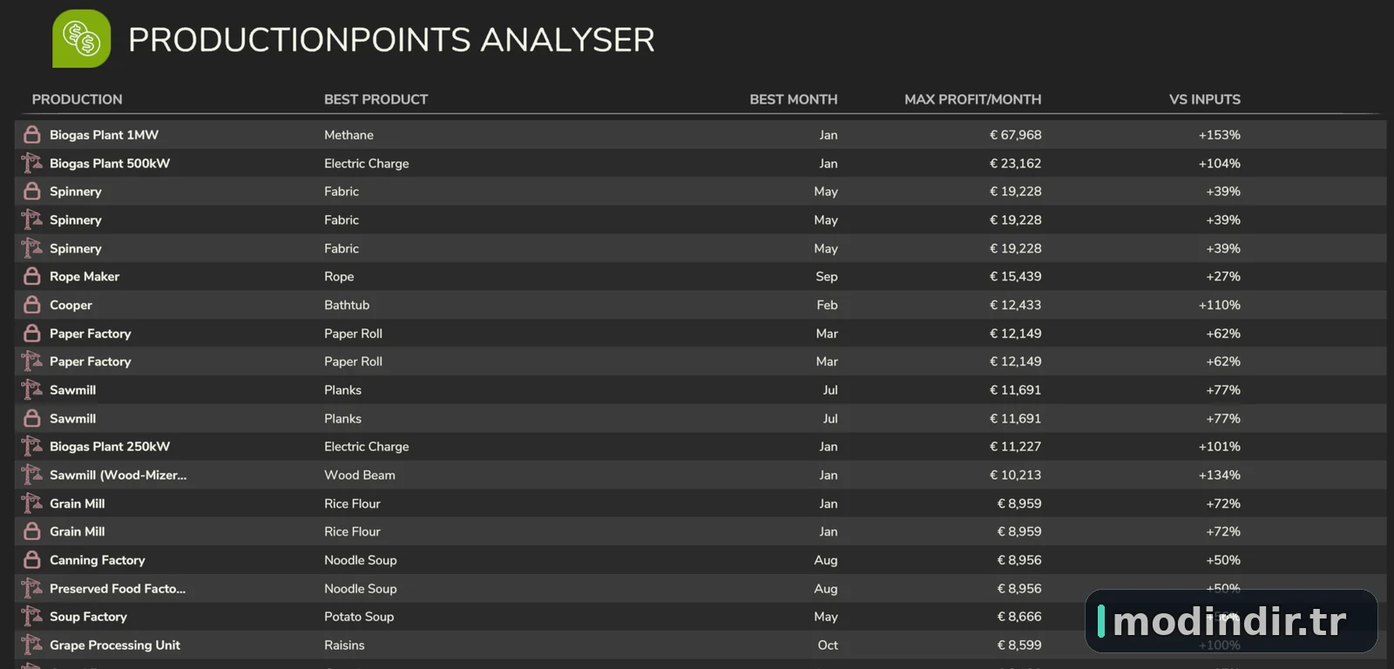Select the Paper Factory row with lock icon

700,333
